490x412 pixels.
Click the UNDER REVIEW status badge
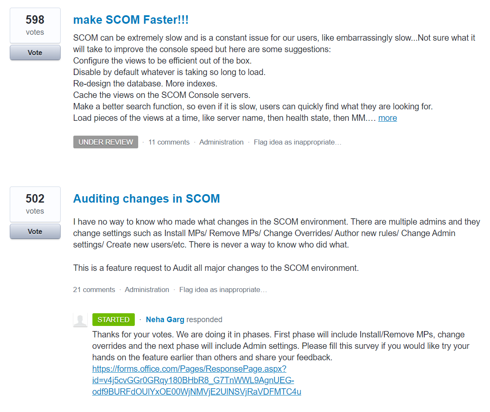[x=106, y=142]
